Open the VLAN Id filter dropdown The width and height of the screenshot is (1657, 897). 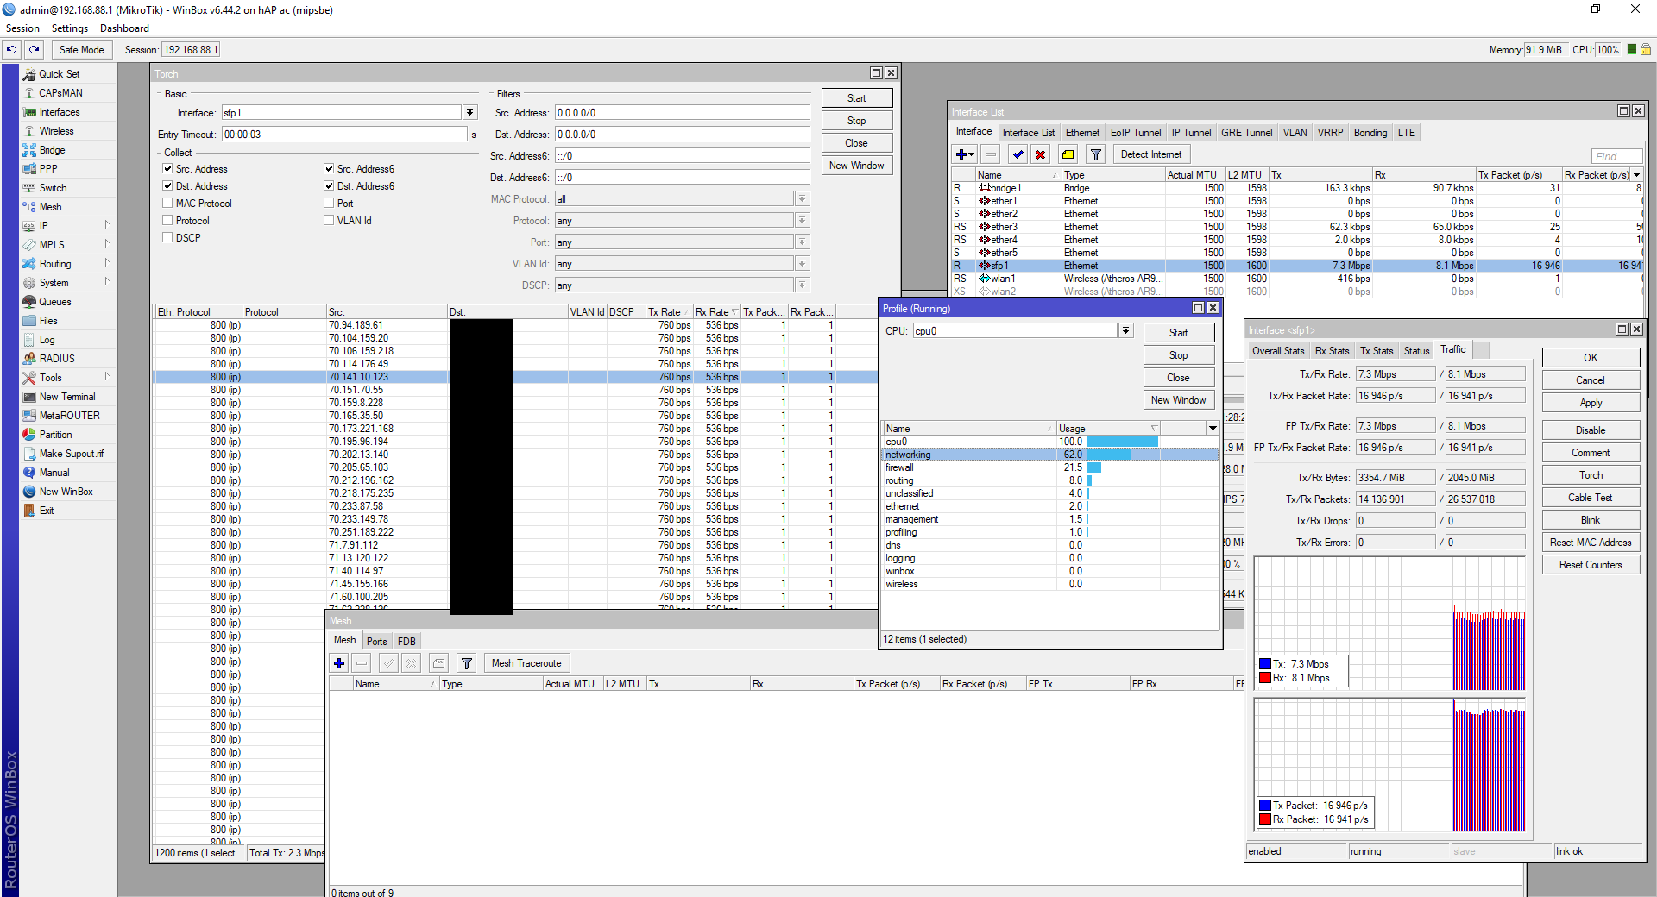[x=803, y=264]
